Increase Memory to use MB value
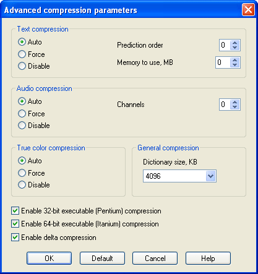This screenshot has width=258, height=274. click(234, 60)
